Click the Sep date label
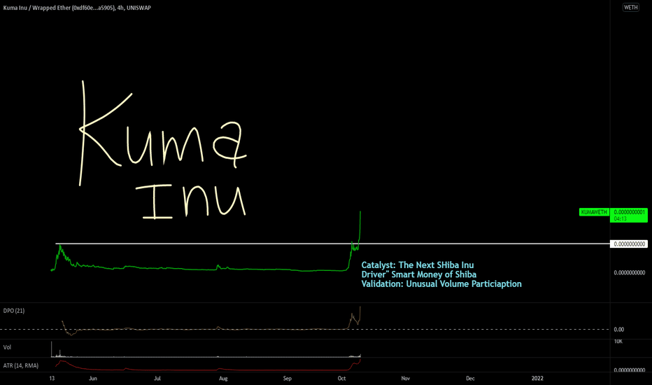This screenshot has width=652, height=385. [x=288, y=378]
